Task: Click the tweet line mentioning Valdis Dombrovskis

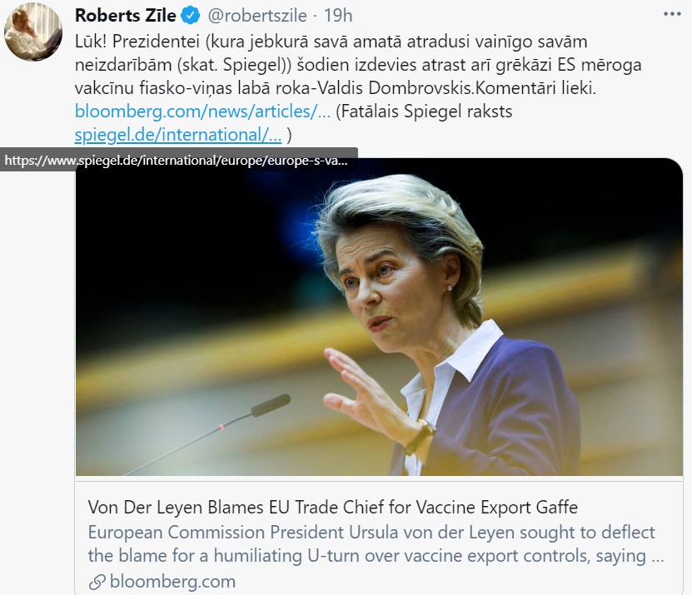Action: (336, 87)
